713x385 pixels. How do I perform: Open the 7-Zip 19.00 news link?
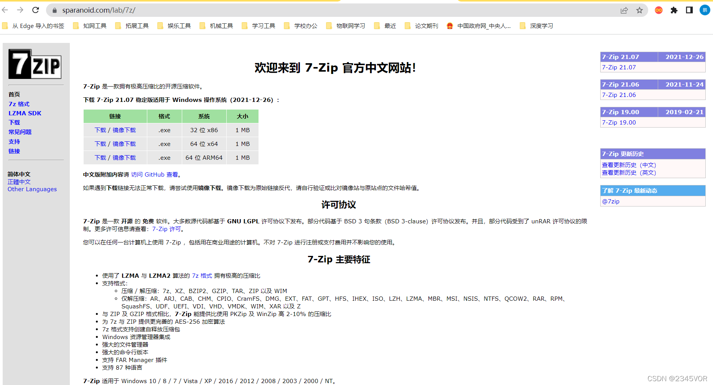619,122
